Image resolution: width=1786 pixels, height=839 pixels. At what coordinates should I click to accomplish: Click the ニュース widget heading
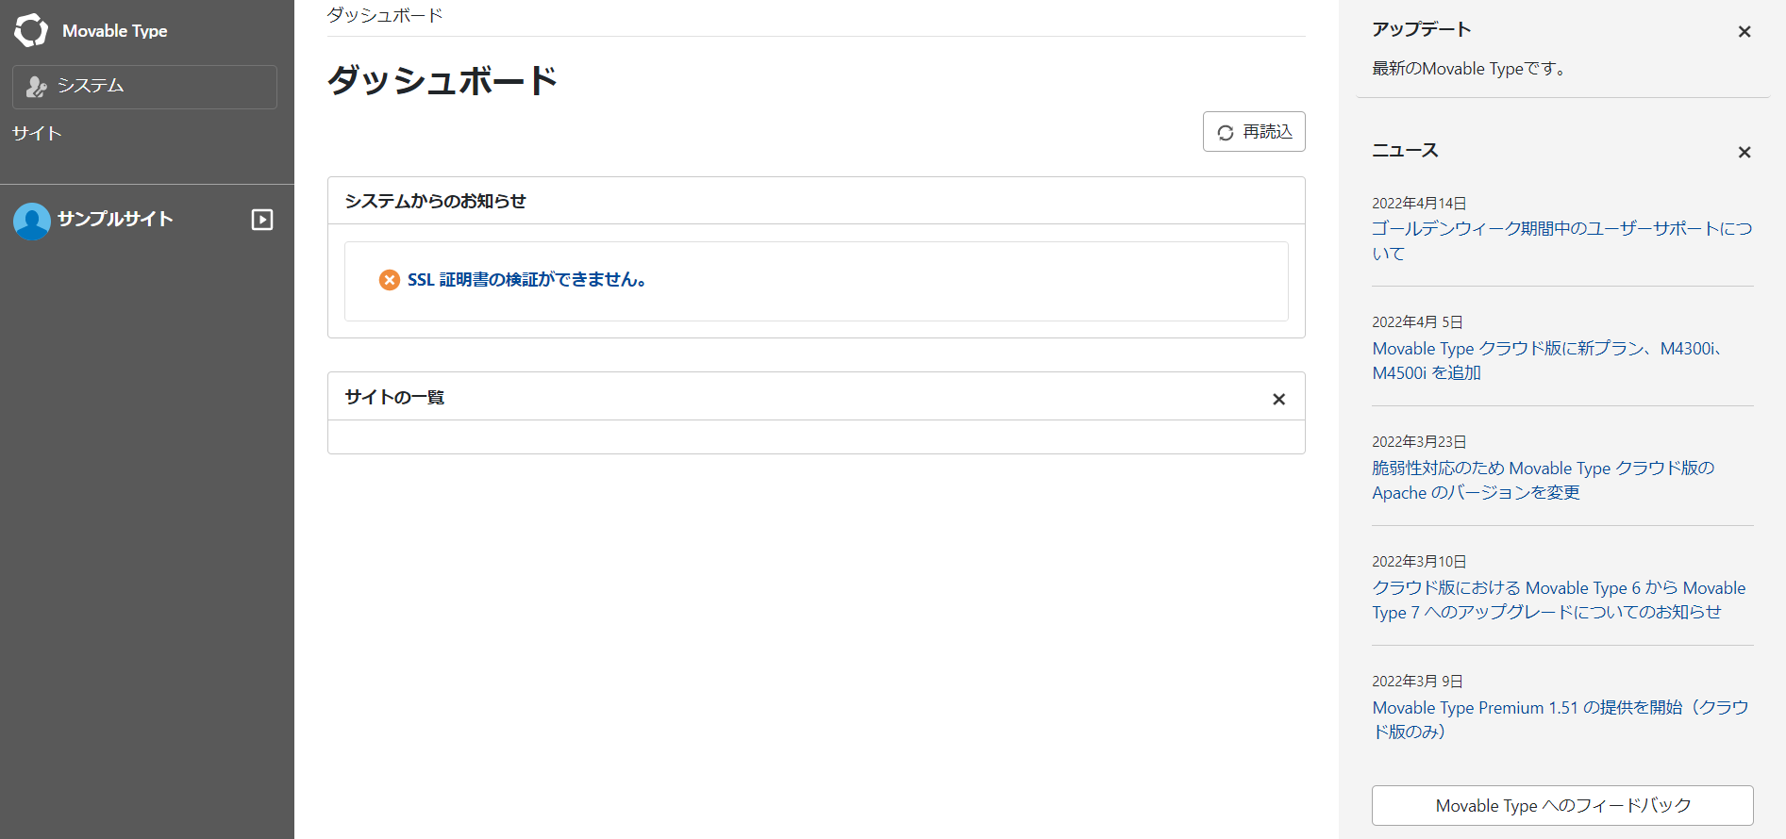tap(1405, 151)
